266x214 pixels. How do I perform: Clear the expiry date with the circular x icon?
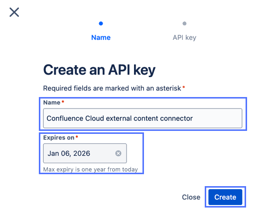coord(118,153)
